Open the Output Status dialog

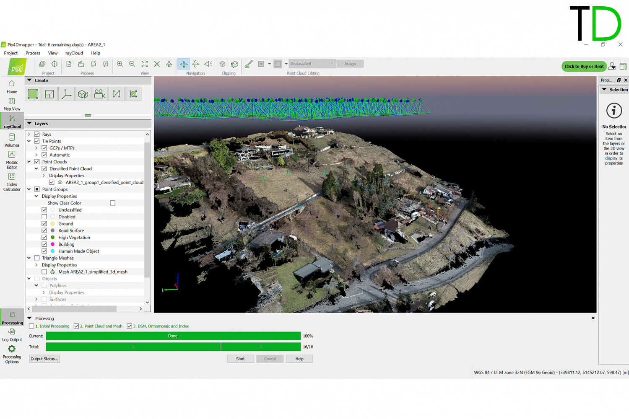pyautogui.click(x=44, y=359)
